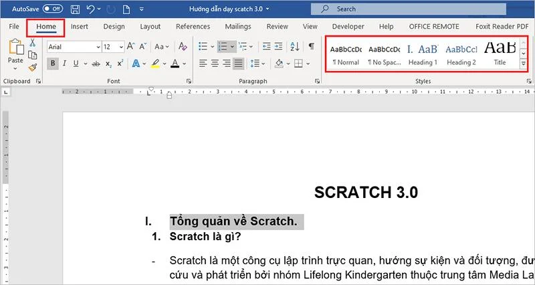The height and width of the screenshot is (285, 535).
Task: Click the Save icon in title bar
Action: click(x=75, y=9)
